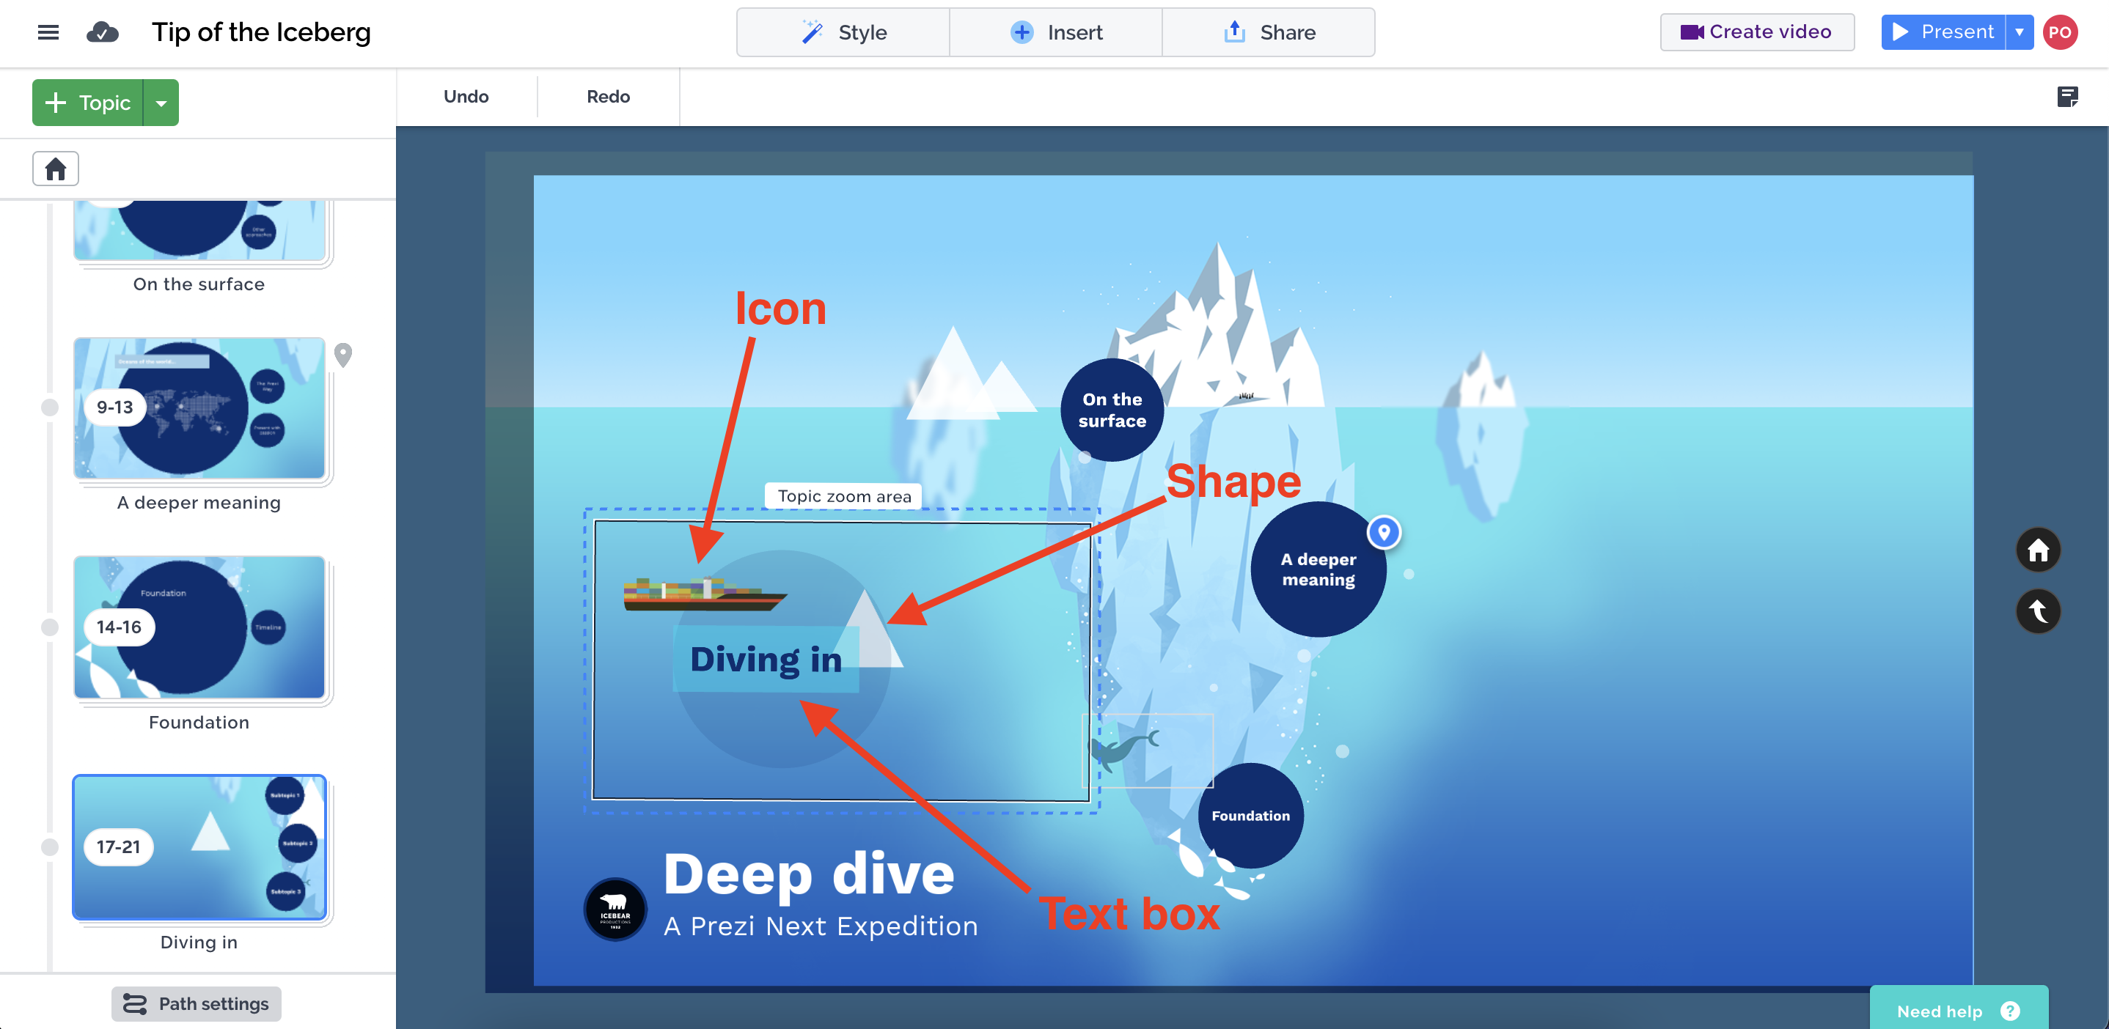This screenshot has height=1029, width=2109.
Task: Open the hamburger main menu
Action: click(x=48, y=32)
